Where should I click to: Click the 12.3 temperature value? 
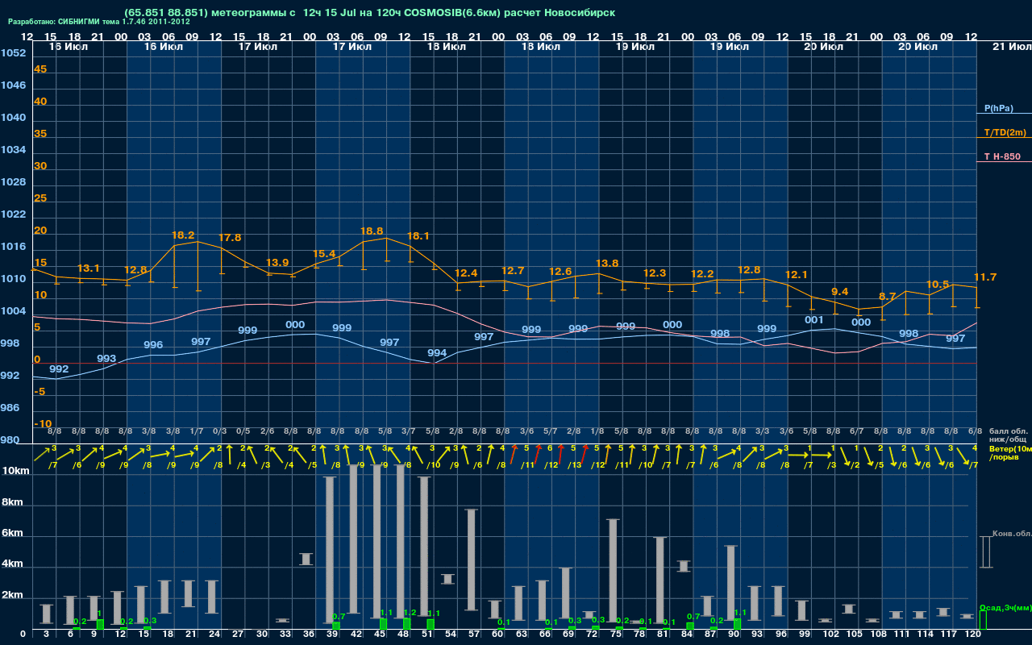click(x=655, y=273)
